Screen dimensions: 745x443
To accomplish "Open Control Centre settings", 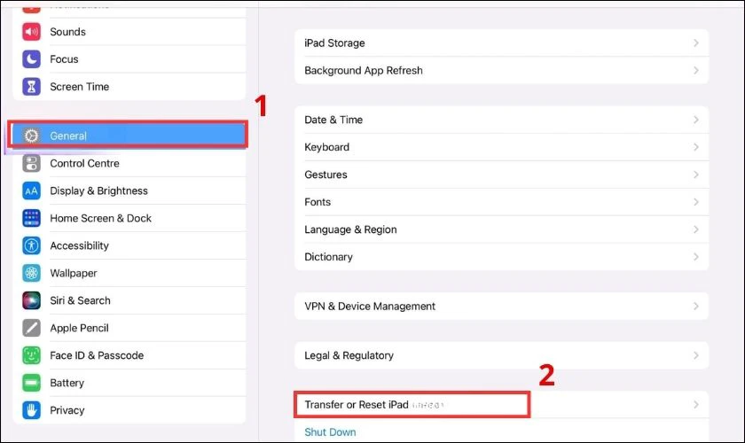I will point(129,163).
